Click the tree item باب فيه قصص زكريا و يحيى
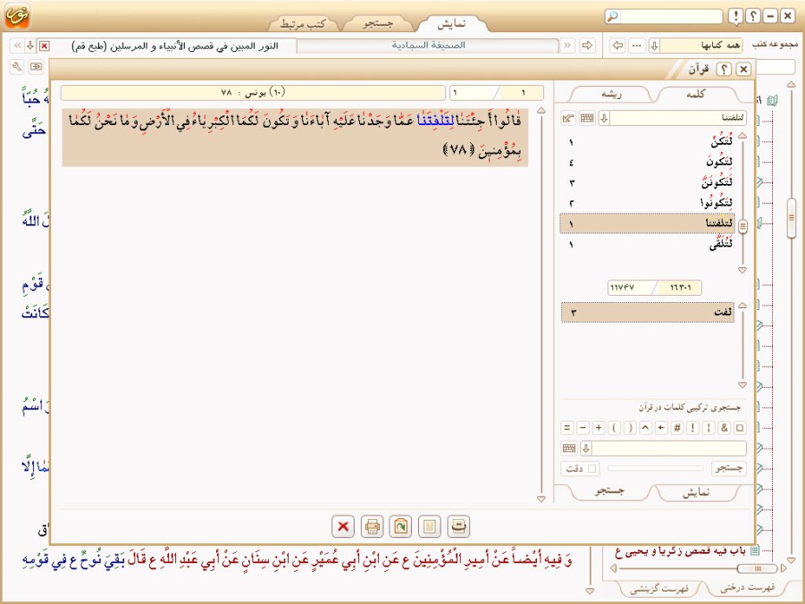The image size is (805, 604). pyautogui.click(x=680, y=551)
